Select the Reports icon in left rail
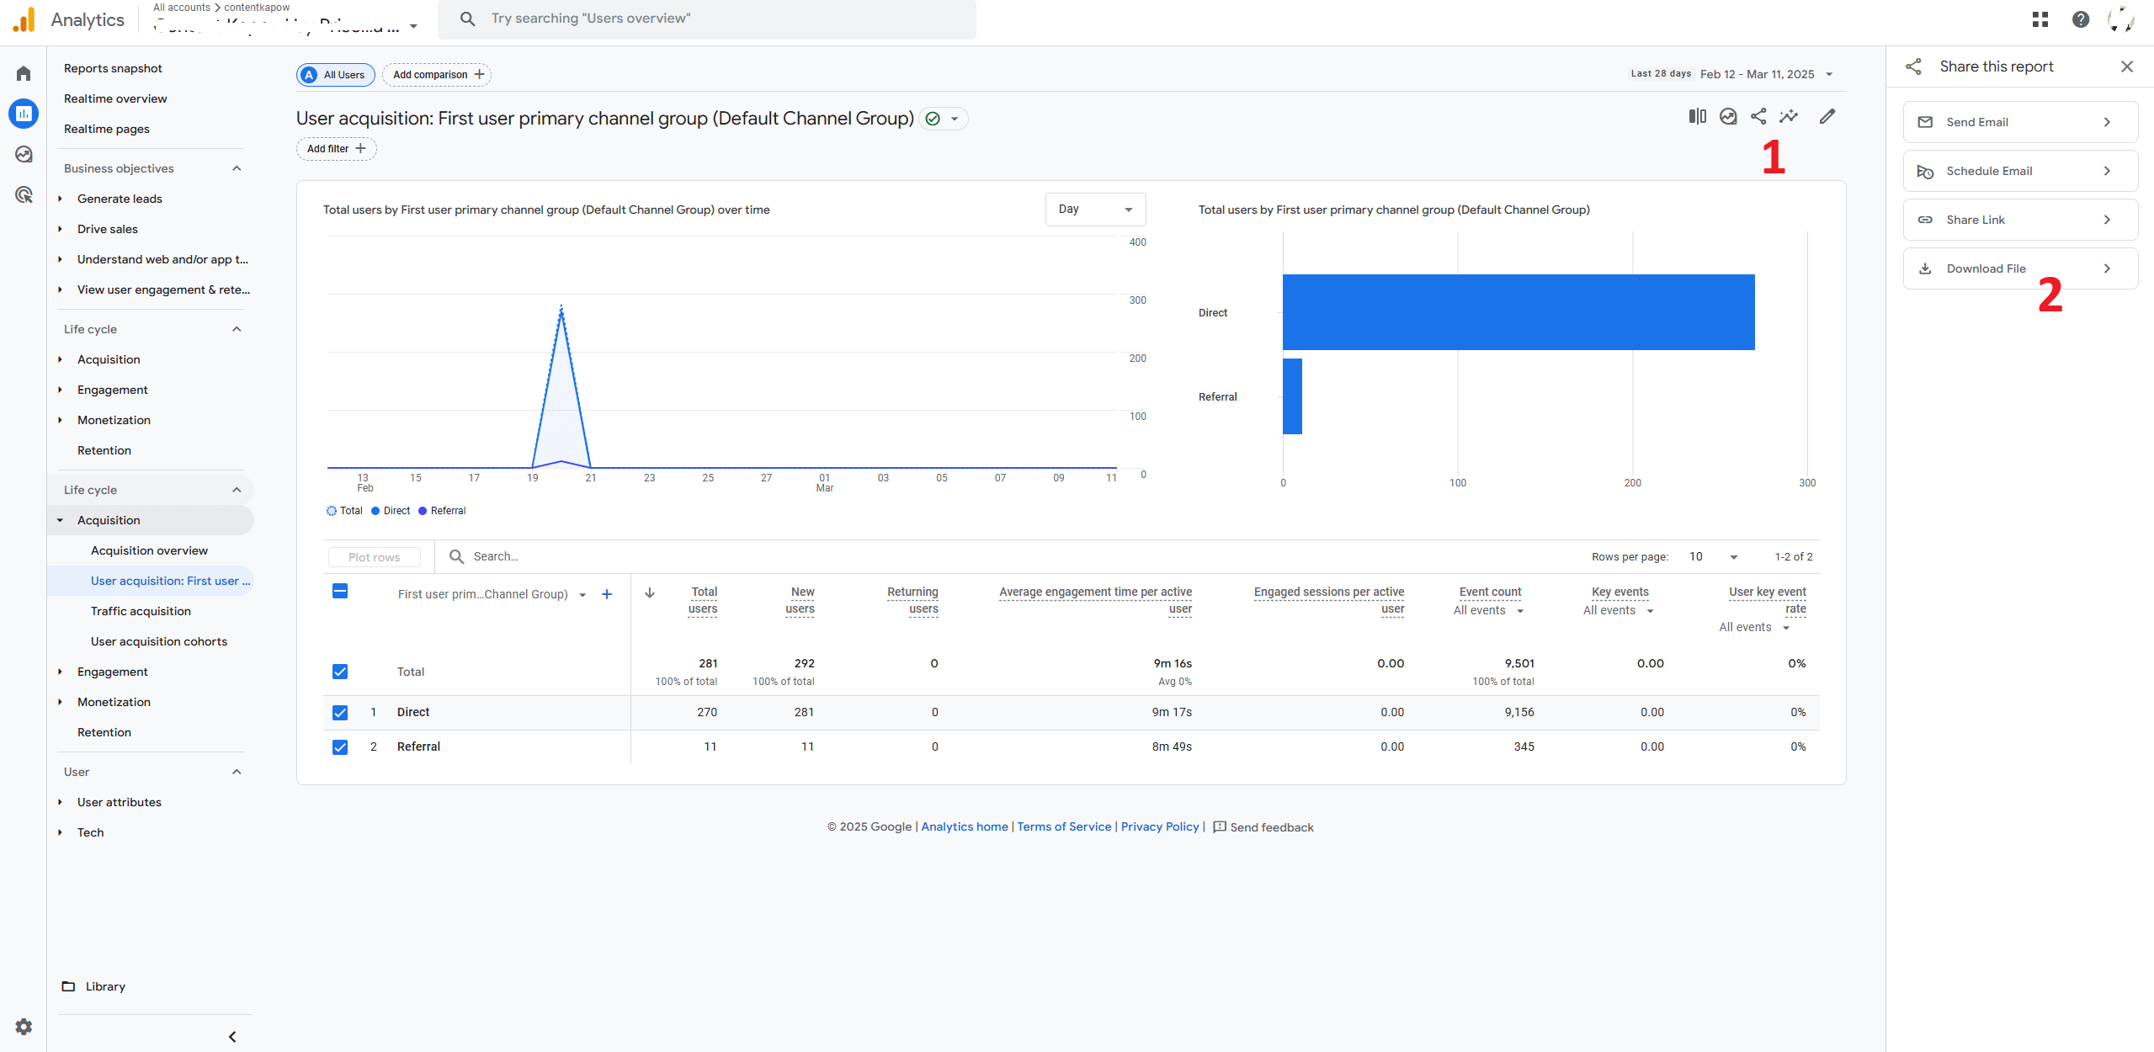Image resolution: width=2154 pixels, height=1052 pixels. 24,114
